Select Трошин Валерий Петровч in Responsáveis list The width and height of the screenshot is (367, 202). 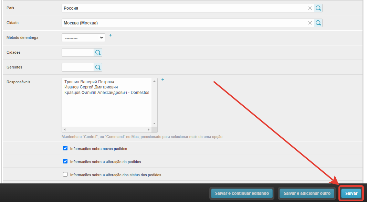(x=89, y=82)
